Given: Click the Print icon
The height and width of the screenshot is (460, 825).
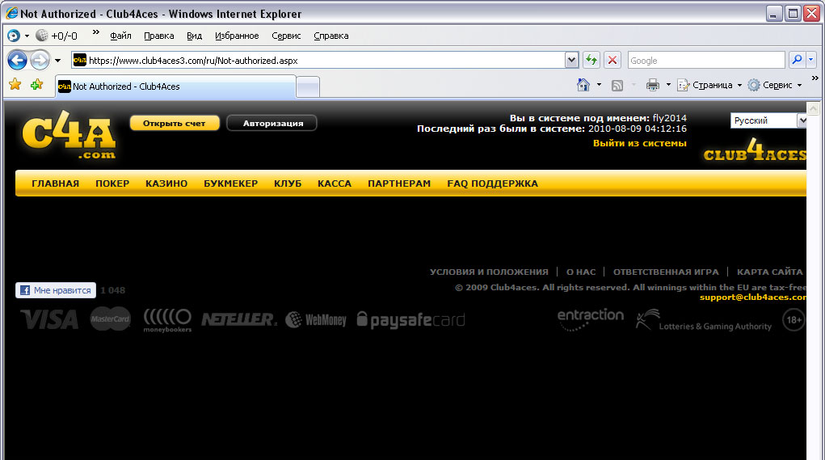Looking at the screenshot, I should (652, 85).
